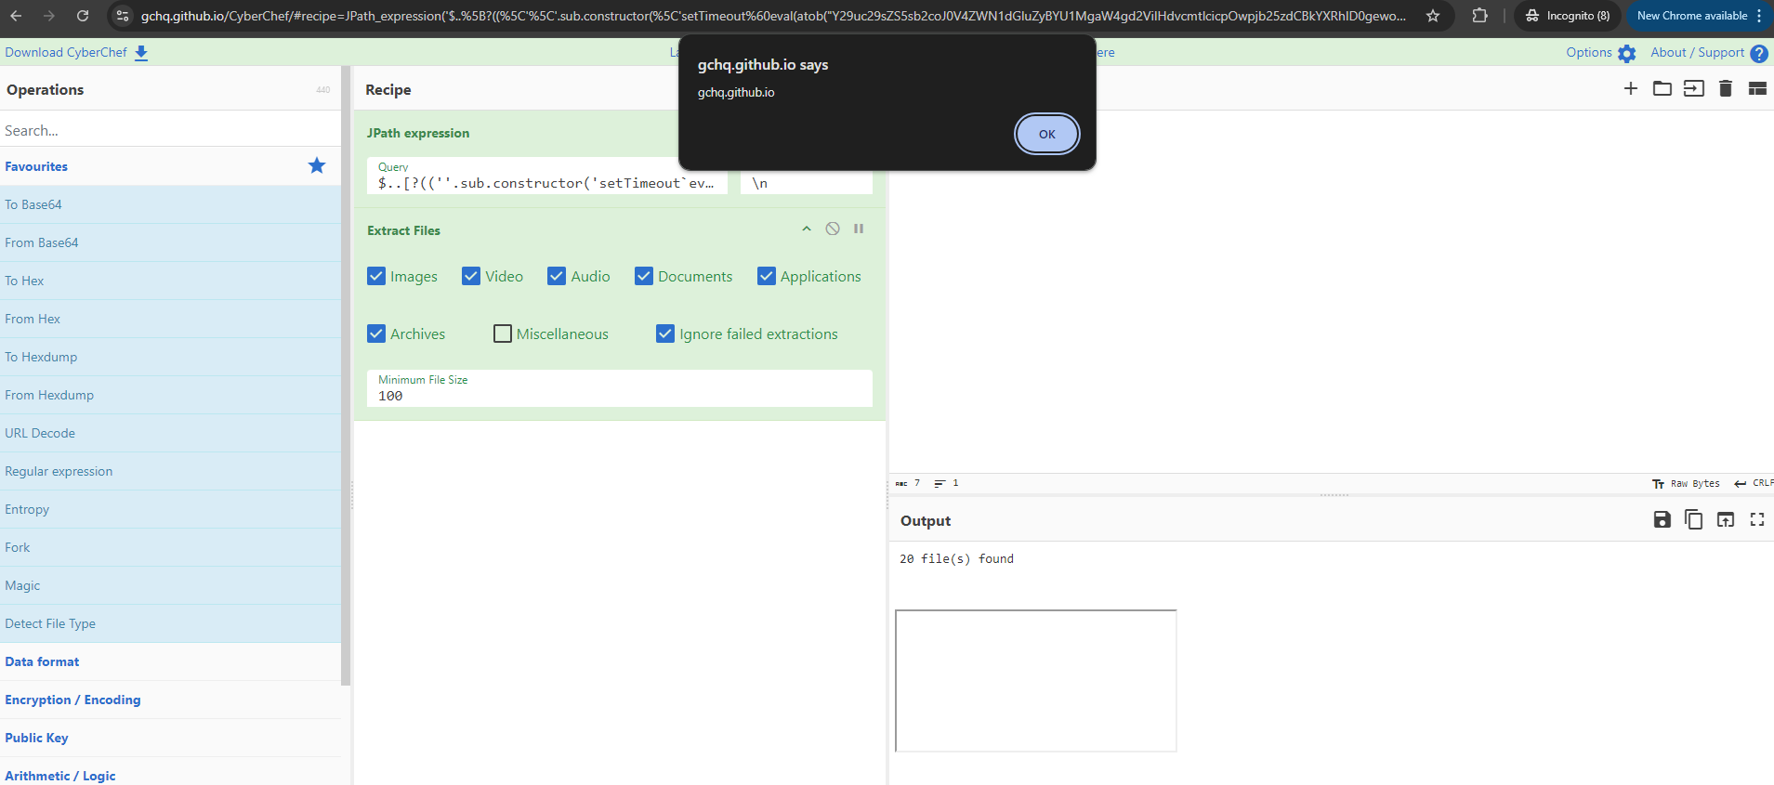Select the From Hex operation
The width and height of the screenshot is (1774, 785).
[170, 319]
